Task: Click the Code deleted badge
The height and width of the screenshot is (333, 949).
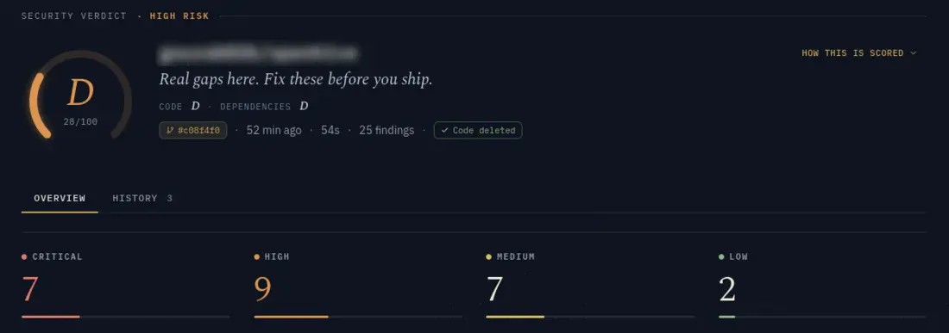Action: click(478, 130)
